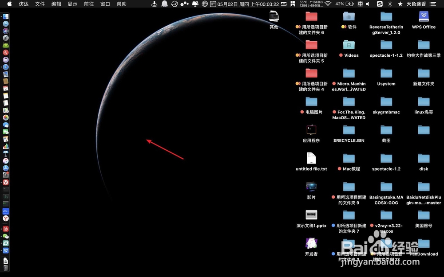444x277 pixels.
Task: Click the Wi-Fi status icon
Action: [x=328, y=4]
